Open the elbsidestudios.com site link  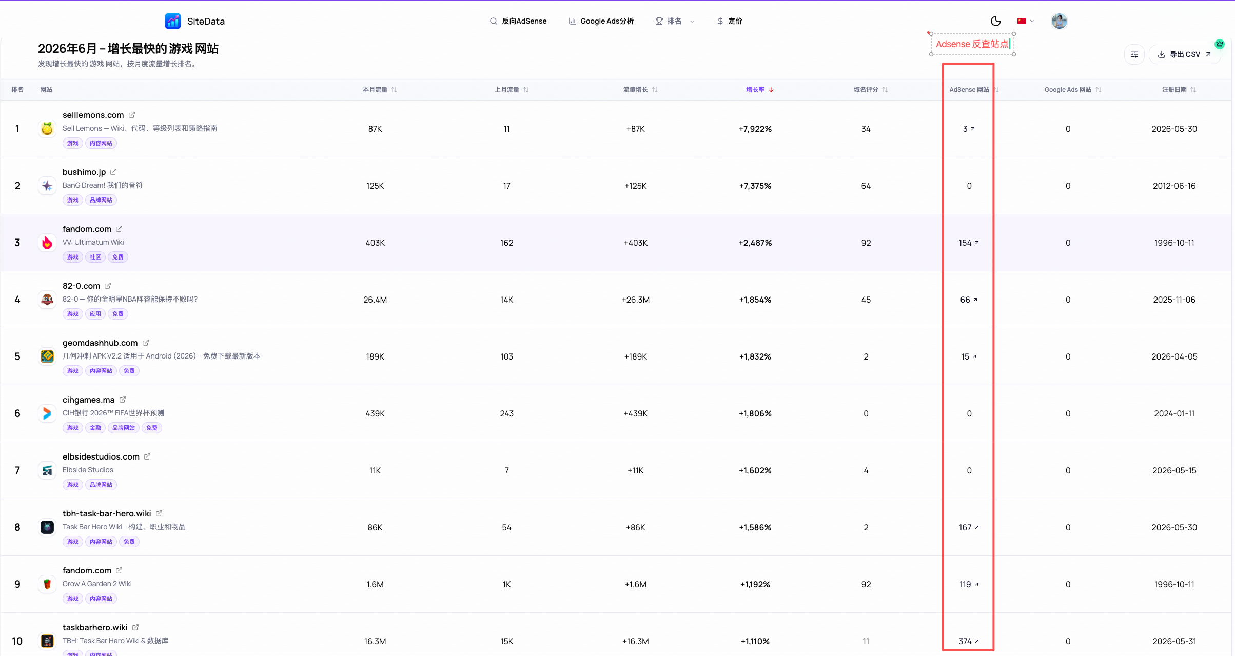click(101, 456)
